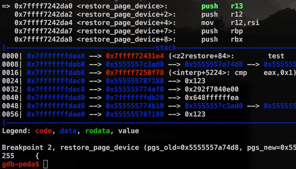Click the red code legend word
This screenshot has height=169, width=296.
pyautogui.click(x=43, y=131)
